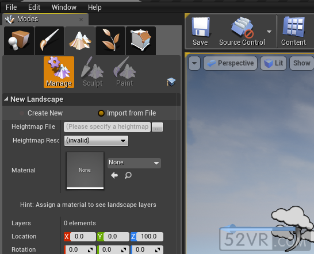Image resolution: width=314 pixels, height=254 pixels.
Task: Select the Foliage mode leaf icon
Action: click(110, 41)
